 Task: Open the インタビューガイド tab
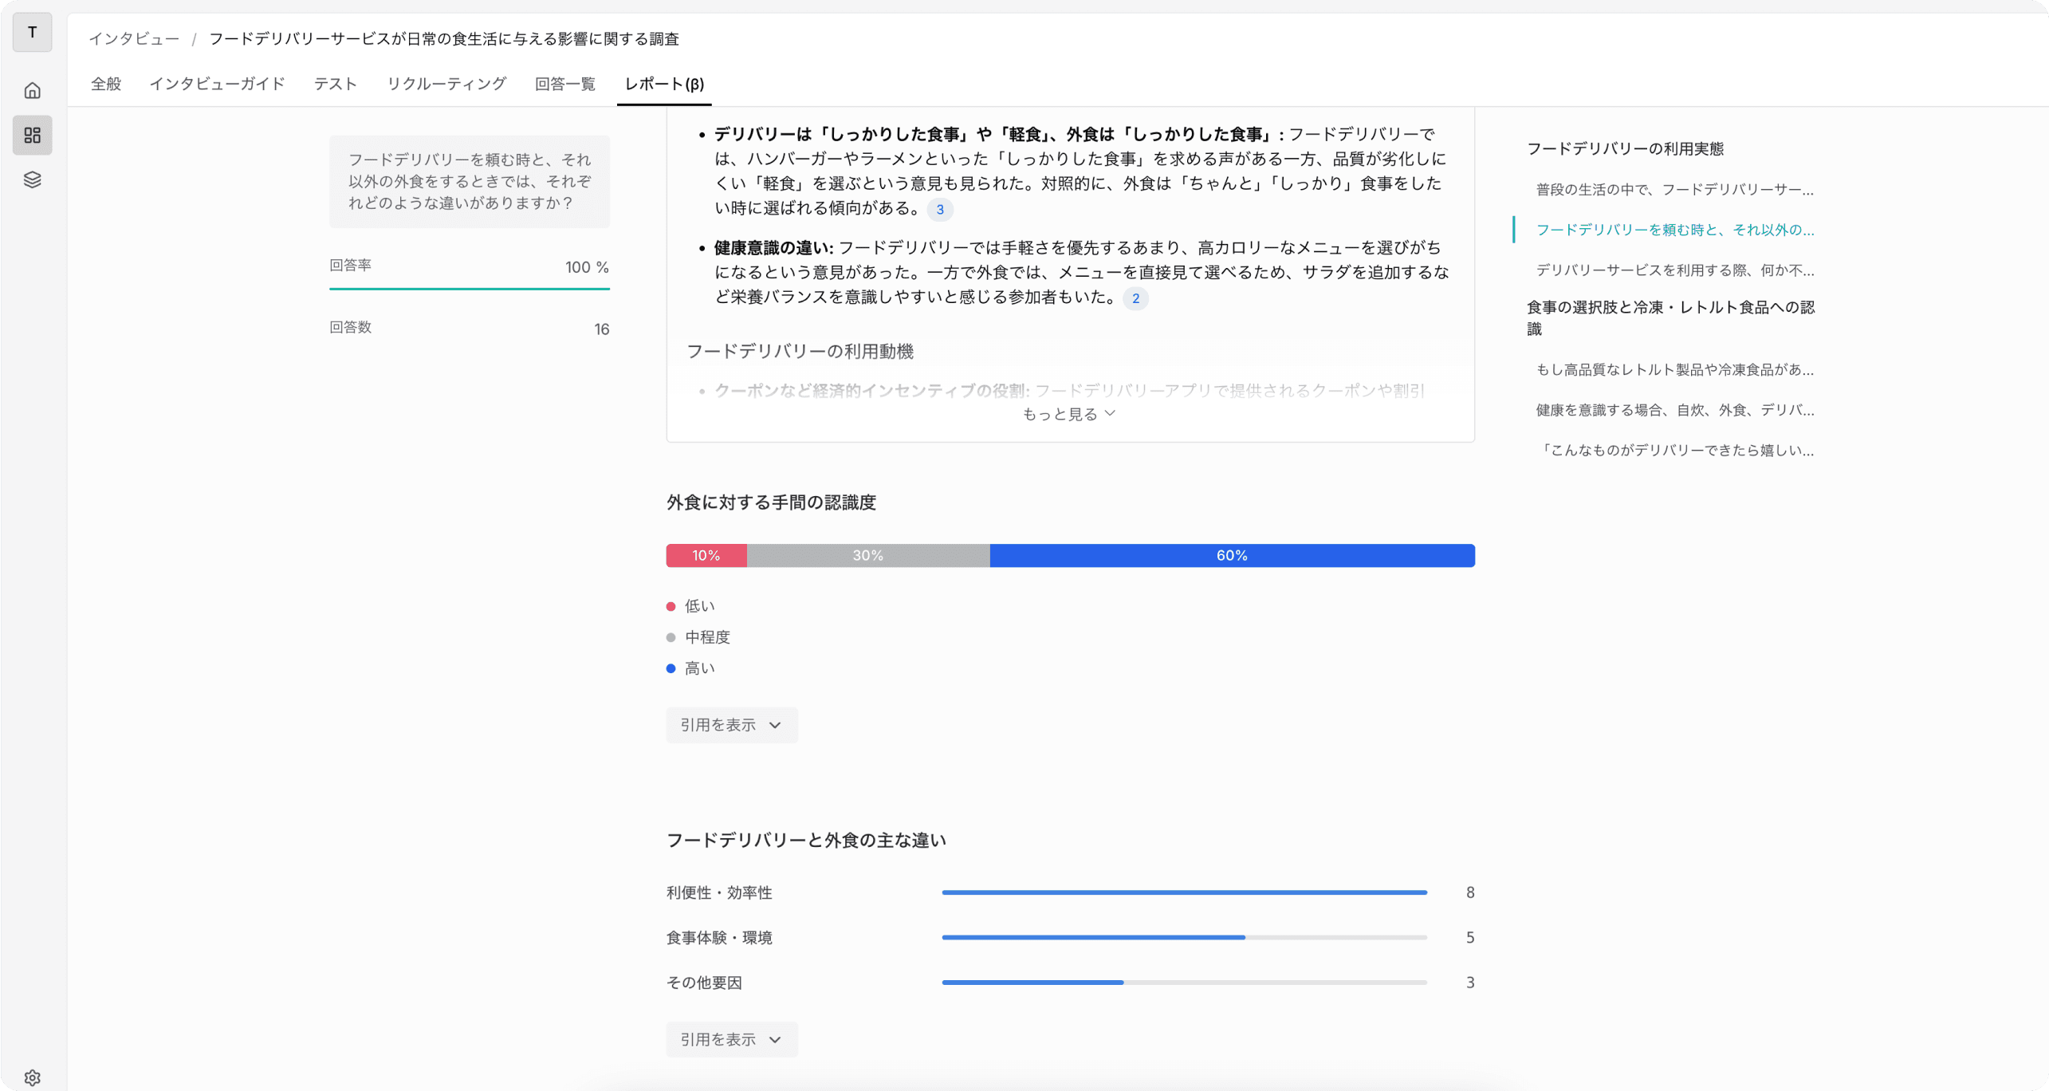(217, 83)
